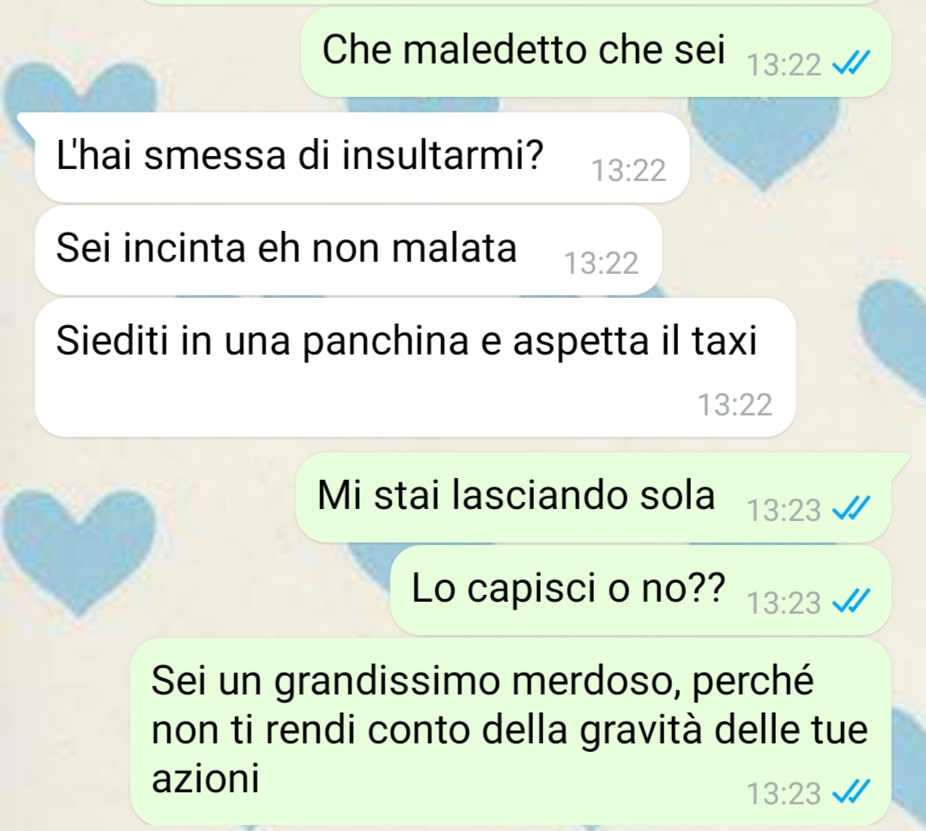
Task: Tap timestamp next to "L'hai smessa di insultarmi?"
Action: [628, 171]
